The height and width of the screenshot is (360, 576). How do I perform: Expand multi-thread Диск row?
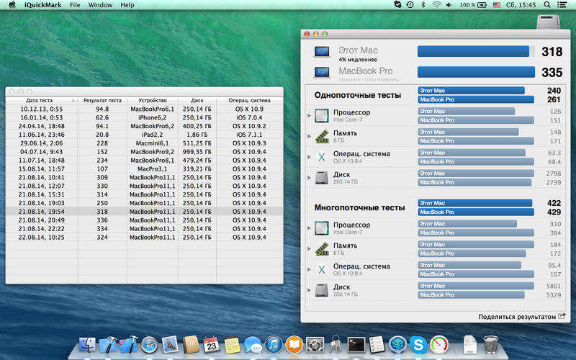click(x=310, y=290)
